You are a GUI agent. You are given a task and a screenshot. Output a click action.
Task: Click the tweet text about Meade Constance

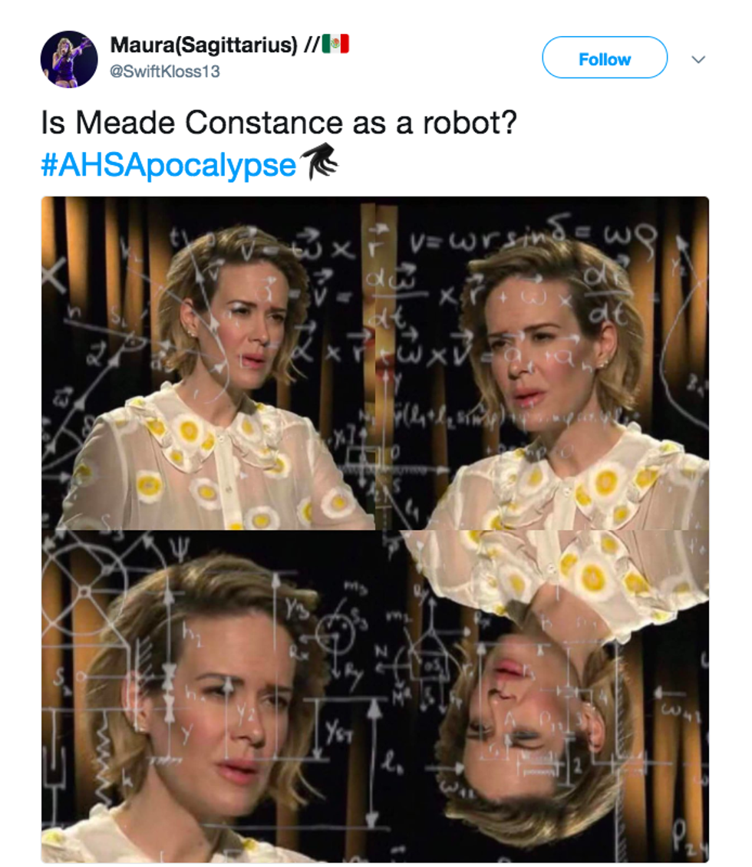point(279,122)
